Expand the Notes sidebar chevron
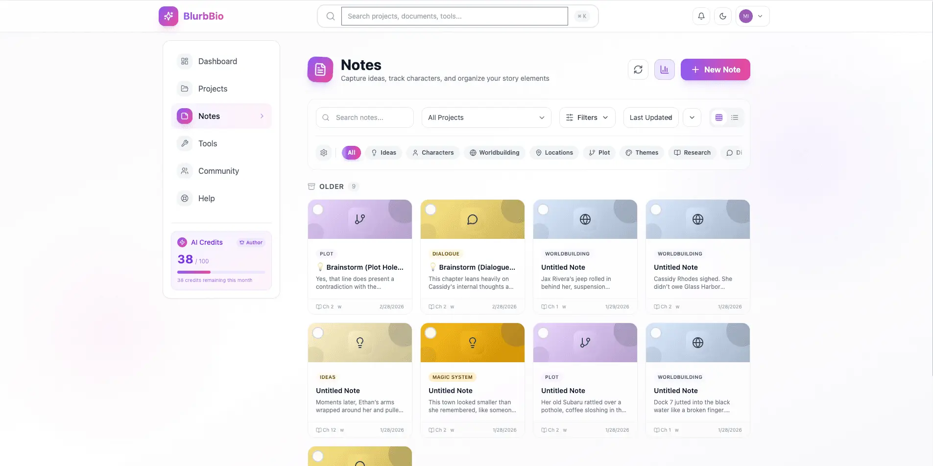This screenshot has width=933, height=466. (x=262, y=116)
